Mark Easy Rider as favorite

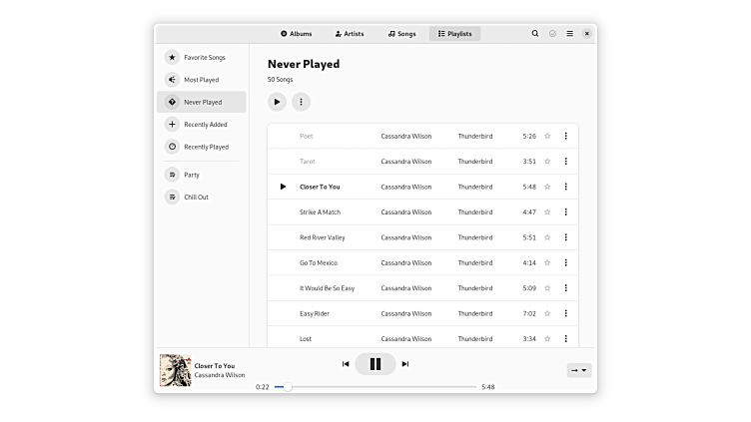(547, 313)
